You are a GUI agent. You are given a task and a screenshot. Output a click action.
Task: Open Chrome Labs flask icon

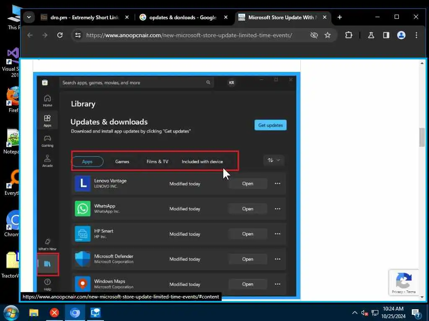tap(371, 35)
